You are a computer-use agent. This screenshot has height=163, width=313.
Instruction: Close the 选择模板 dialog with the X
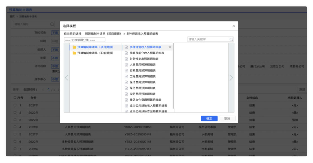coord(233,26)
